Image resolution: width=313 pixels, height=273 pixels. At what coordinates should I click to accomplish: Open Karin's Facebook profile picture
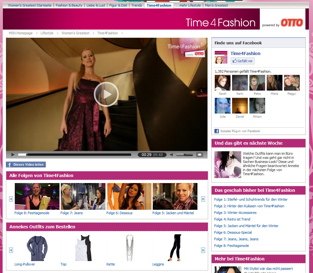point(240,83)
